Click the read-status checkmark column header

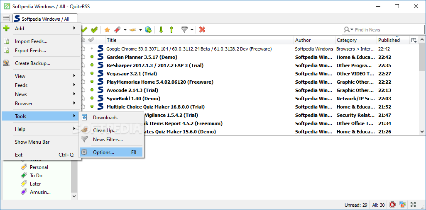click(x=91, y=40)
